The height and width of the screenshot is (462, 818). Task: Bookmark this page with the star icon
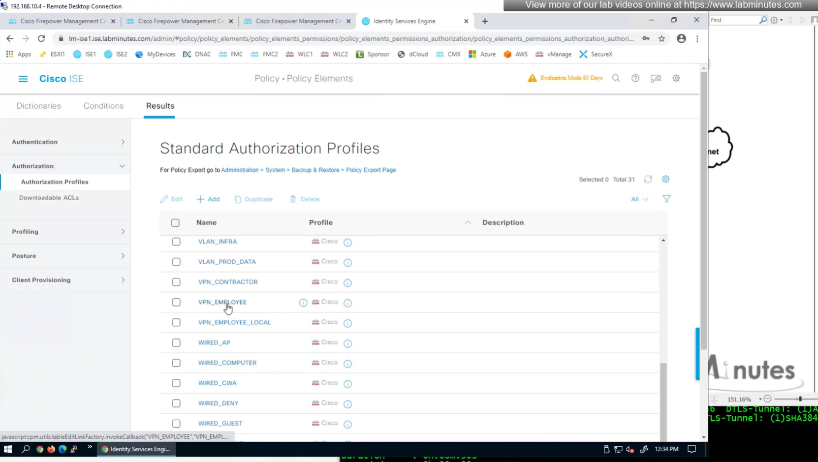pyautogui.click(x=661, y=38)
